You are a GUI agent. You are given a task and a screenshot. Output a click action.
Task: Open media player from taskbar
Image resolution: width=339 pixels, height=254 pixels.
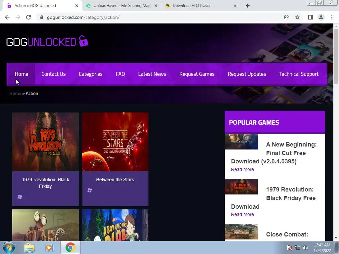[49, 248]
